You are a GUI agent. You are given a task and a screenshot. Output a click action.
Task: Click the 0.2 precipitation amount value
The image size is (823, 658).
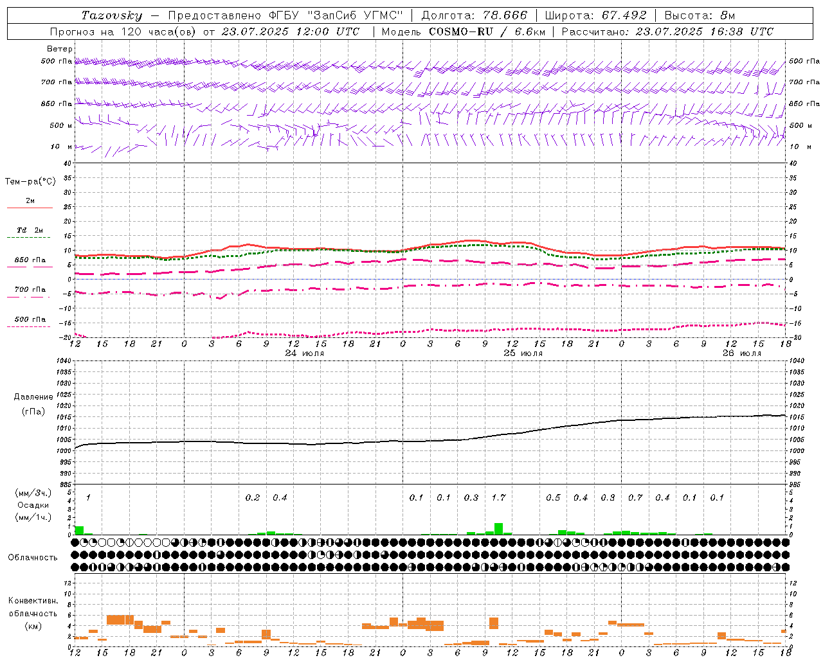click(253, 497)
